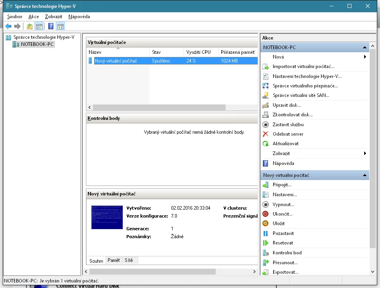
Task: Click the Exportovat icon
Action: point(266,272)
